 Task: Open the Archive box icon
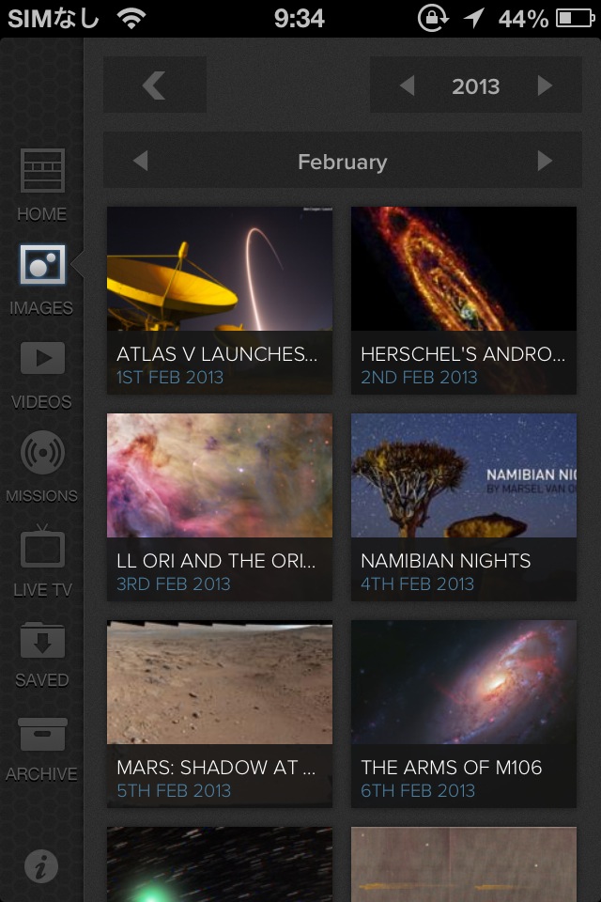[42, 734]
